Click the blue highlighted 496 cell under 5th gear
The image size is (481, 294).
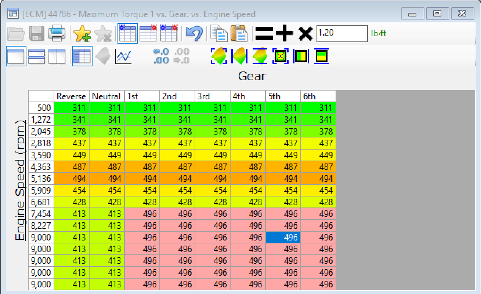[283, 237]
